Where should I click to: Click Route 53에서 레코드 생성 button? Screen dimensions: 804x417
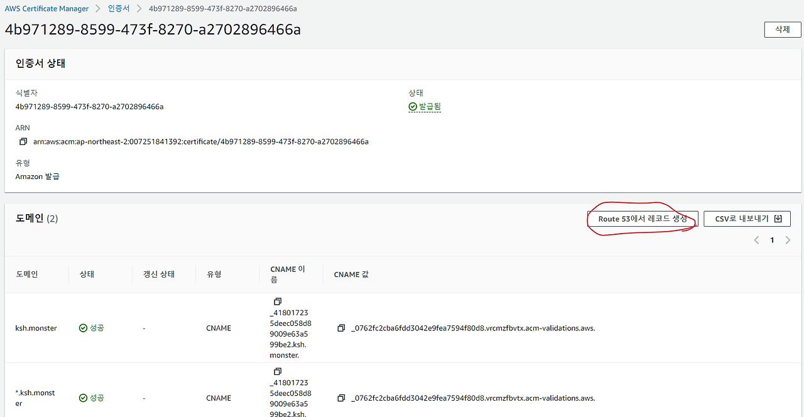point(643,219)
